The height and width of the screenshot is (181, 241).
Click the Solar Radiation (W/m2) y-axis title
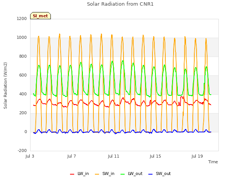coord(5,86)
